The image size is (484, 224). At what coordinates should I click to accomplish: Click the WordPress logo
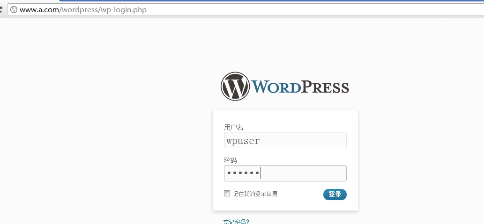tap(284, 86)
